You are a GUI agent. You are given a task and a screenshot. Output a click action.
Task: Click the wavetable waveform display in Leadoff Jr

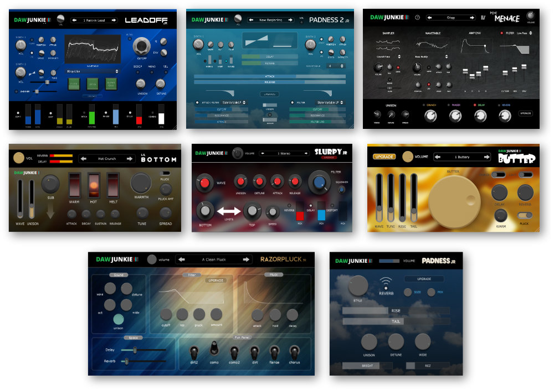[x=93, y=49]
